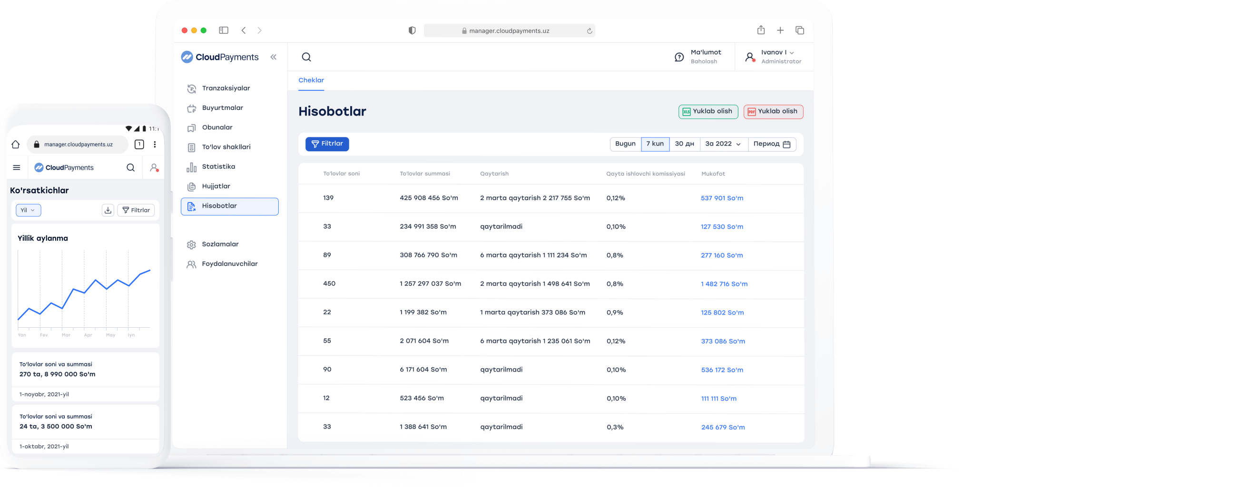Tap the mobile browser address bar
Screen dimensions: 1258x487
coord(77,145)
